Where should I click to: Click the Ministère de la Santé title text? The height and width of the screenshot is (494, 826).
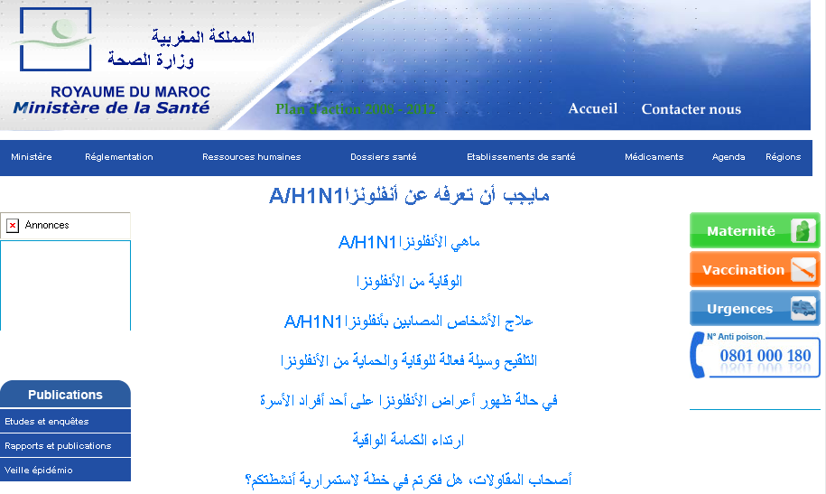tap(111, 107)
